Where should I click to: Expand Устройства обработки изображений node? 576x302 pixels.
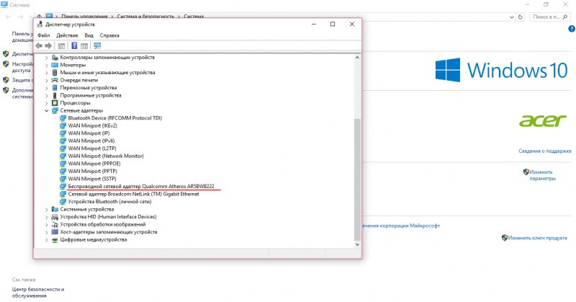47,225
